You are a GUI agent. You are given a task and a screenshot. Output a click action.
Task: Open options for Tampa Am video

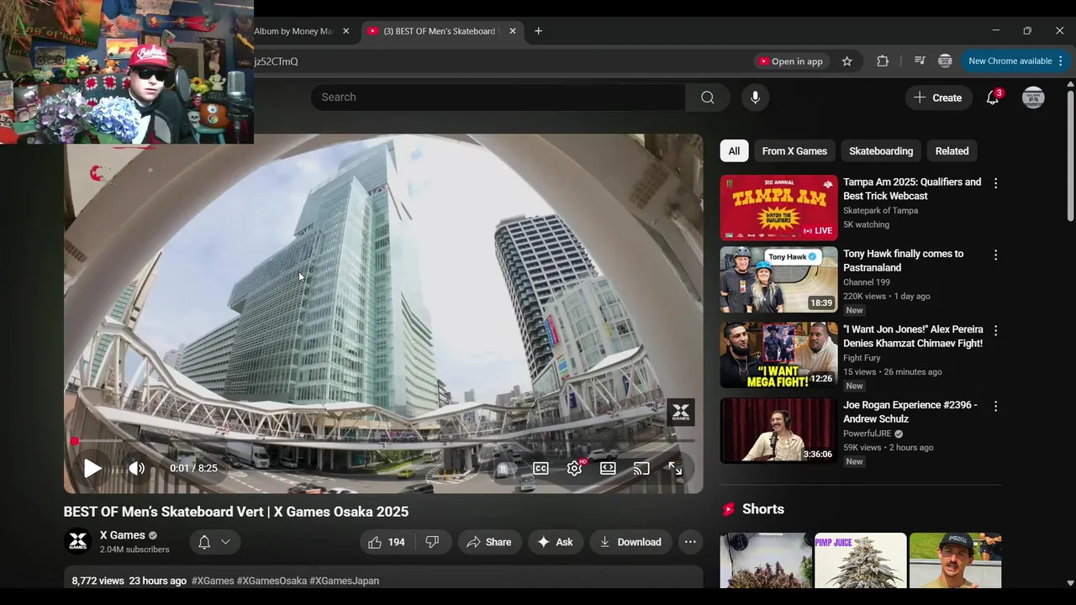[995, 183]
